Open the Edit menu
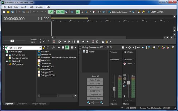The width and height of the screenshot is (178, 111). (10, 7)
